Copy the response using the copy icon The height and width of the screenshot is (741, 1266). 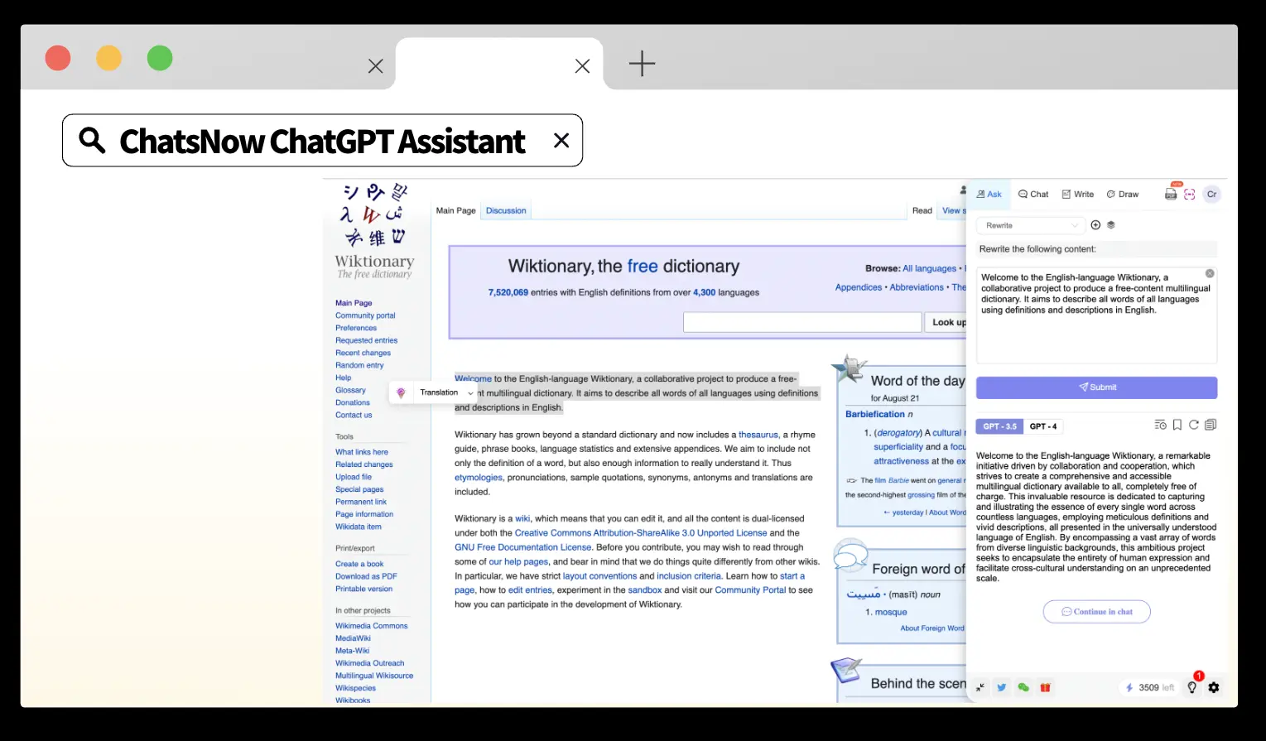pyautogui.click(x=1211, y=425)
